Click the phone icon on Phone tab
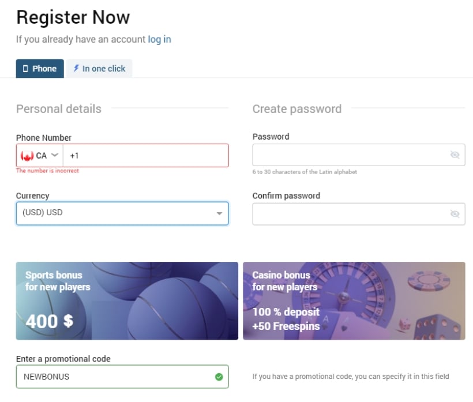The height and width of the screenshot is (402, 473). [x=25, y=69]
